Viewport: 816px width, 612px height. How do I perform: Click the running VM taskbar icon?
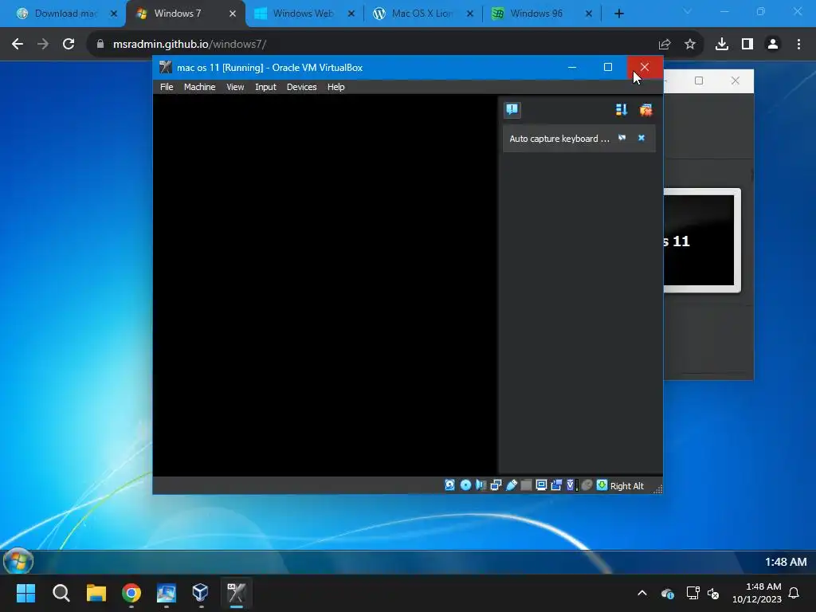[x=236, y=593]
